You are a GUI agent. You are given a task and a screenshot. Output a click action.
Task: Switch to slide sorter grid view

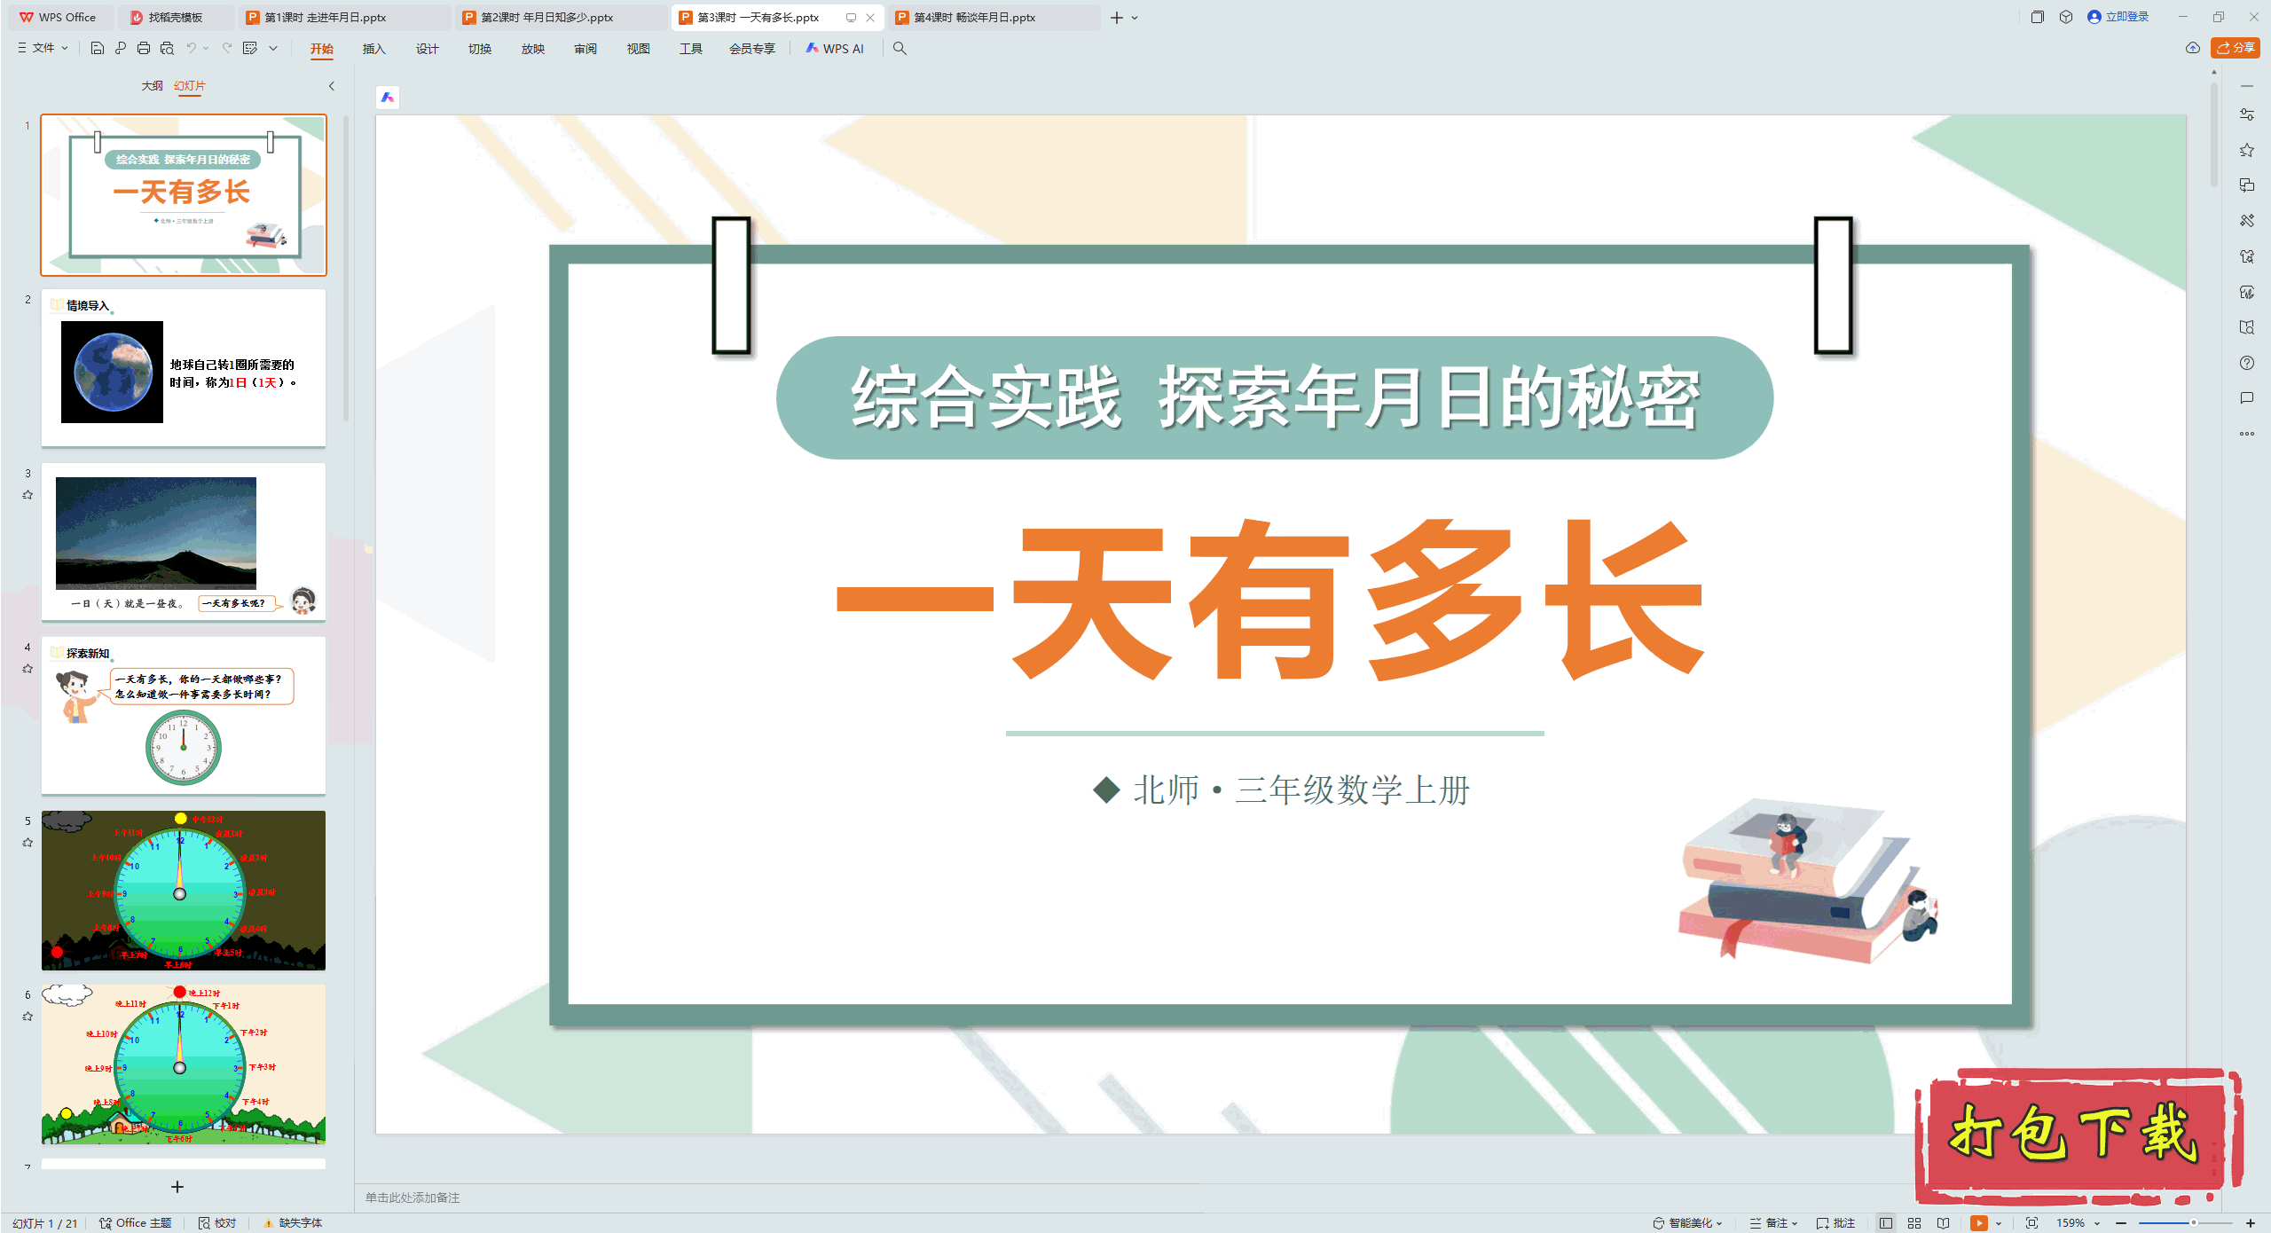[x=1914, y=1222]
